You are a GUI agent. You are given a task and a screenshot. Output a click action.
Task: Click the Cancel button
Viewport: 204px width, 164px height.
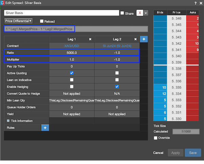click(158, 153)
